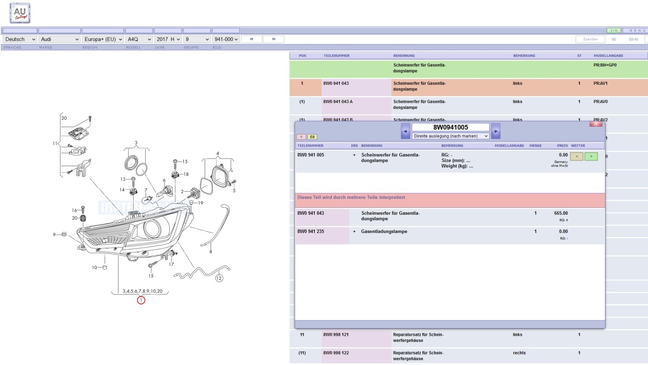Click the yellow EU badge in the popup
This screenshot has height=365, width=648.
pyautogui.click(x=312, y=137)
